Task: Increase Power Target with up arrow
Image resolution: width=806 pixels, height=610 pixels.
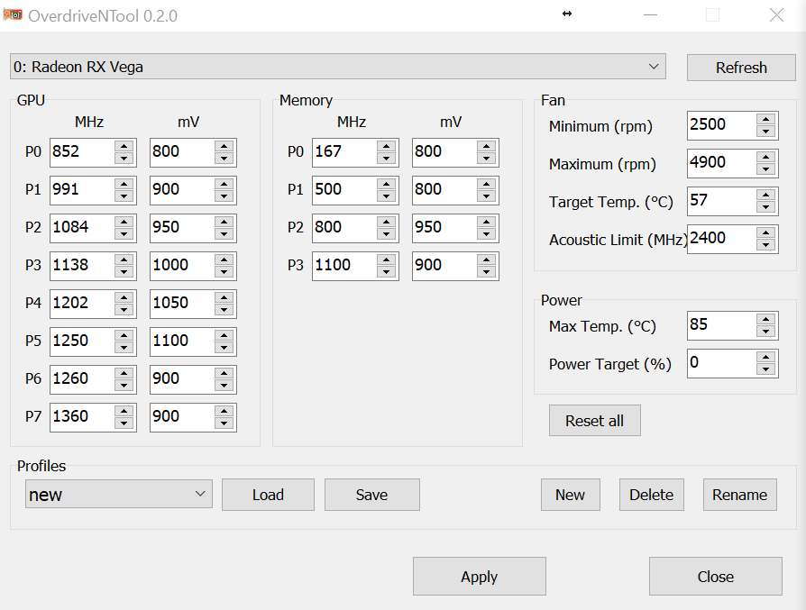Action: [x=766, y=357]
